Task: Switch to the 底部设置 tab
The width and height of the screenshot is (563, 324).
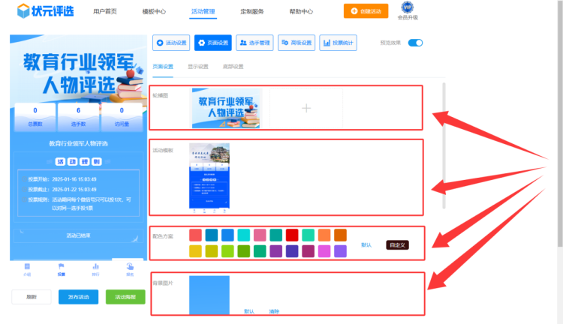Action: (233, 67)
